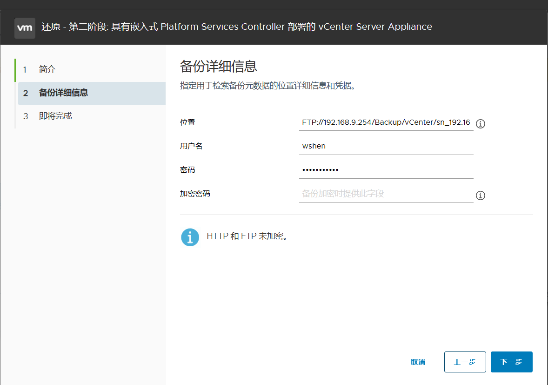Focus the 位置 FTP path input field
The height and width of the screenshot is (385, 548).
point(386,122)
